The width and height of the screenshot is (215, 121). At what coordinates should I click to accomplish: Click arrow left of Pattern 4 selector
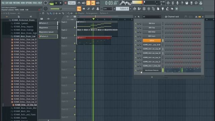click(114, 9)
